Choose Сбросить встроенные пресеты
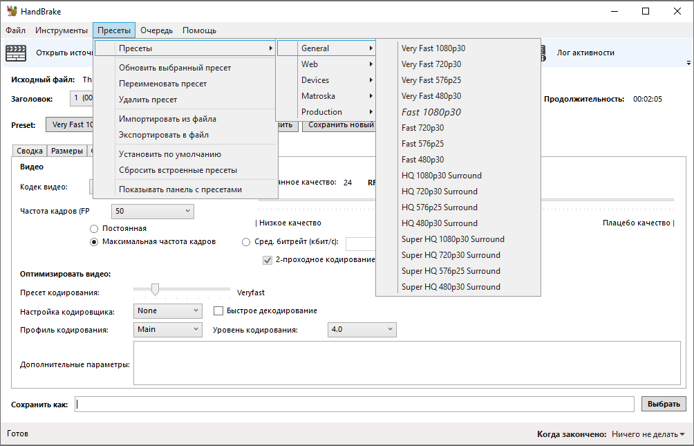694x446 pixels. click(x=186, y=171)
